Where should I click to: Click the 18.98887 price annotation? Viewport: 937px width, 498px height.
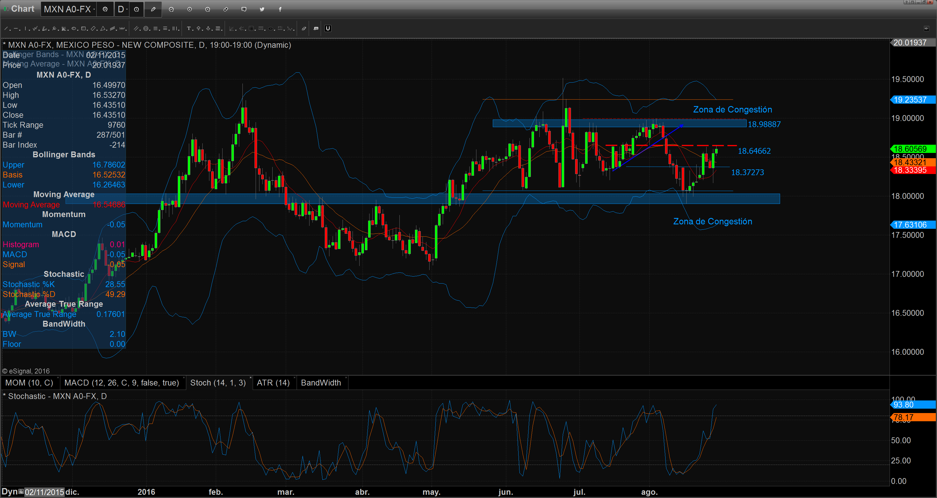[764, 125]
